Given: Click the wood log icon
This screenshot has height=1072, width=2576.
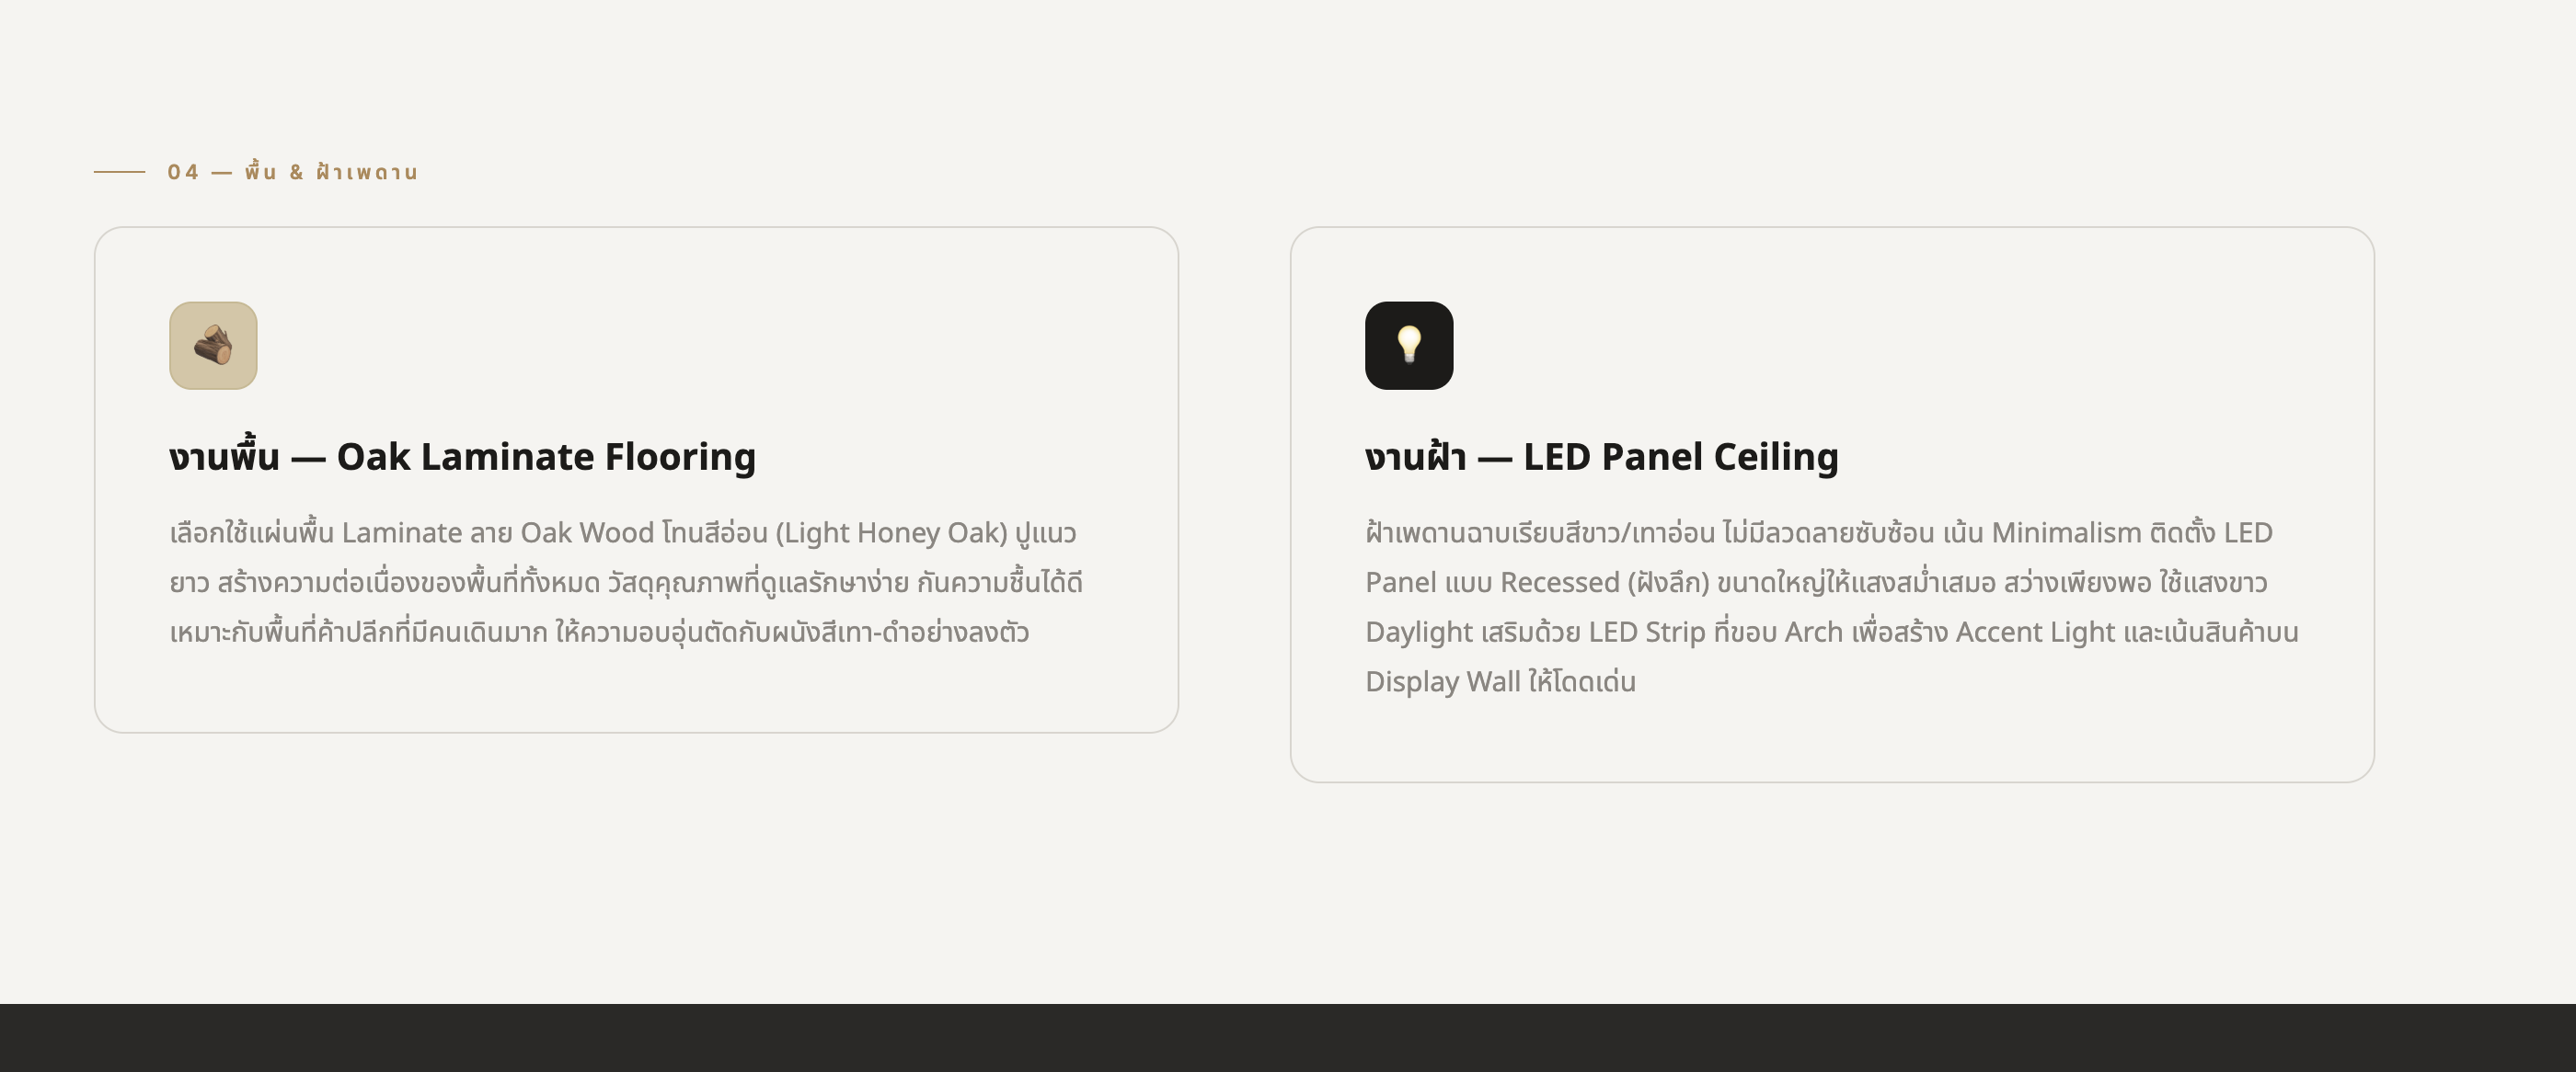Looking at the screenshot, I should [x=213, y=346].
